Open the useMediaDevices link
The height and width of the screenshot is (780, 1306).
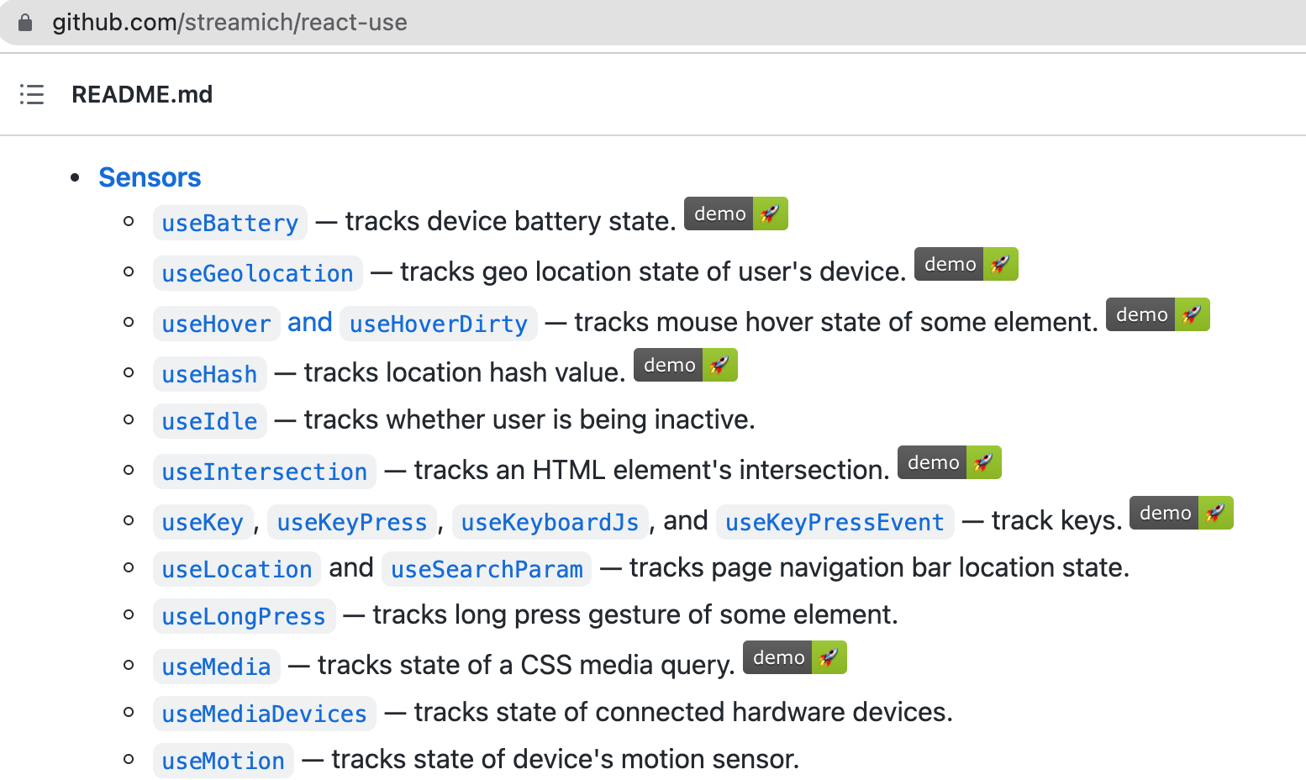coord(264,714)
